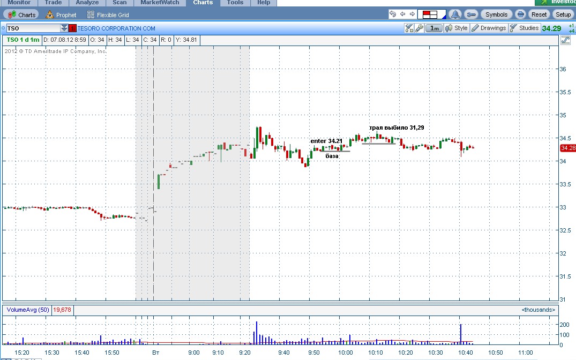This screenshot has width=576, height=360.
Task: Click the 19,678 volume average value
Action: click(62, 310)
